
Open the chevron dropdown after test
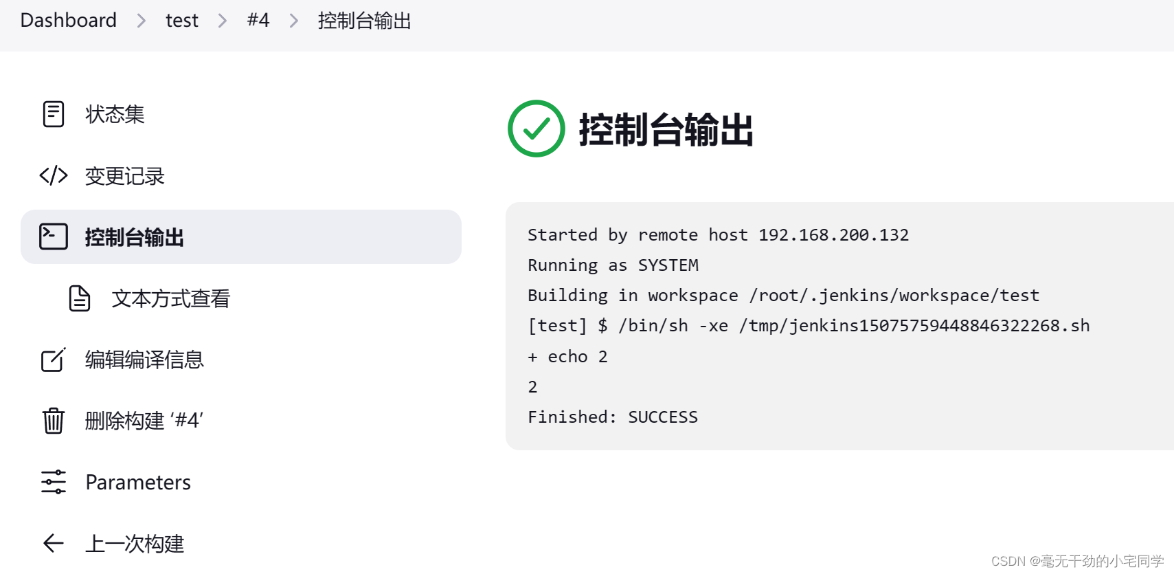click(222, 21)
